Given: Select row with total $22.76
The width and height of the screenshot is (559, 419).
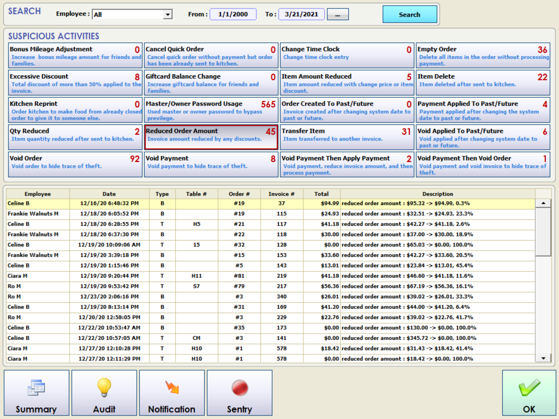Looking at the screenshot, I should pos(271,318).
